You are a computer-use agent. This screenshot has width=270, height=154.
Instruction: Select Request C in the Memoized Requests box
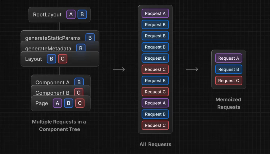coord(228,81)
